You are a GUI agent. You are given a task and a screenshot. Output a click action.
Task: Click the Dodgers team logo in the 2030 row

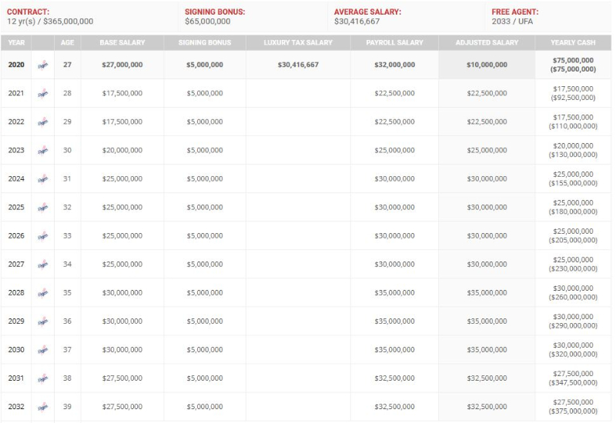tap(43, 350)
